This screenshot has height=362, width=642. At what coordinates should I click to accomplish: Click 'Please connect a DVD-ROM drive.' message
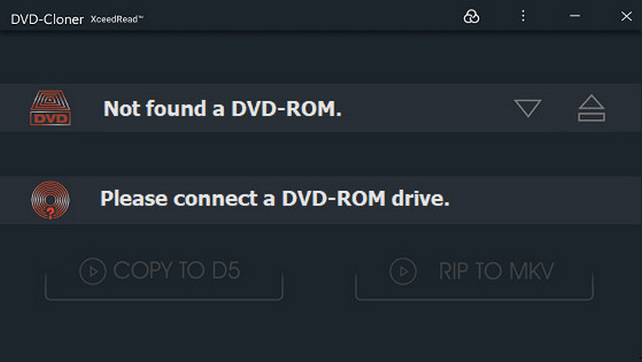point(274,198)
